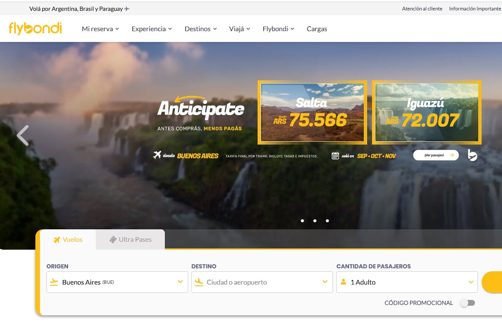Go to previous slide with left arrow

[22, 135]
